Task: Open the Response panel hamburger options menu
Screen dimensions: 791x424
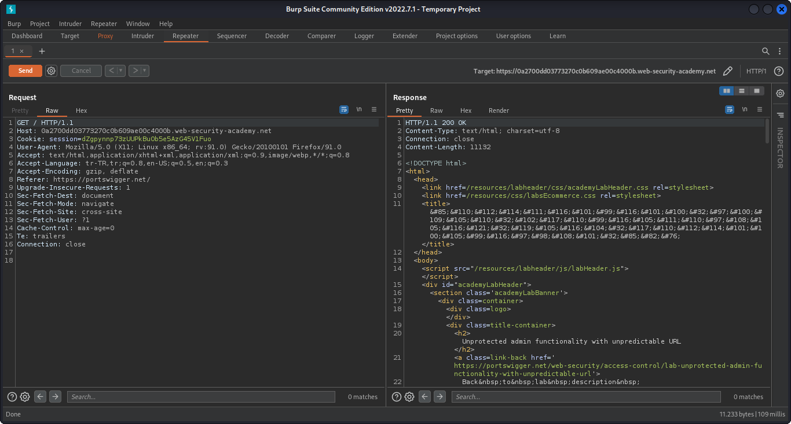Action: coord(760,109)
